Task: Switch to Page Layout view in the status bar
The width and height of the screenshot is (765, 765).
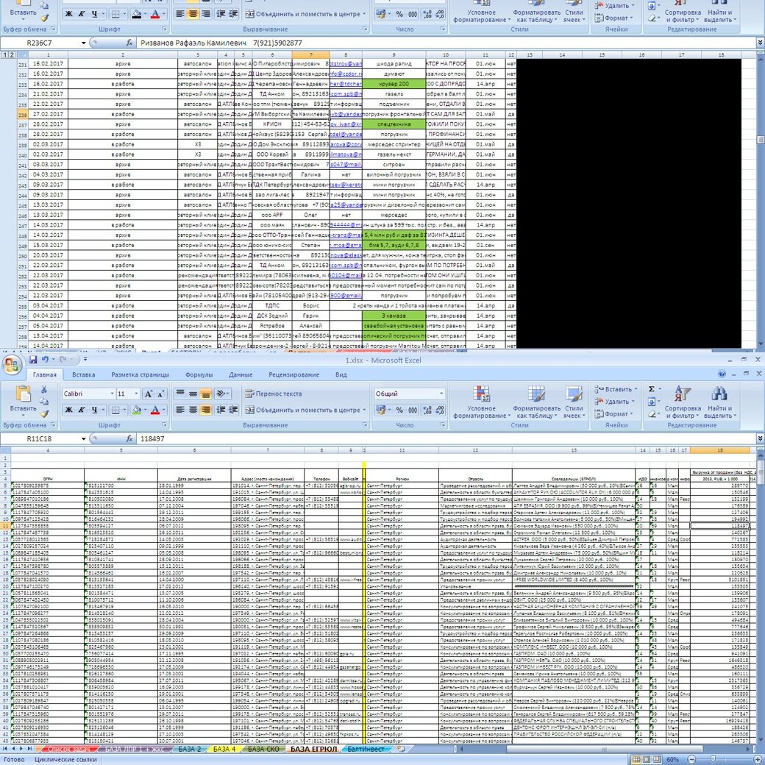Action: click(647, 760)
